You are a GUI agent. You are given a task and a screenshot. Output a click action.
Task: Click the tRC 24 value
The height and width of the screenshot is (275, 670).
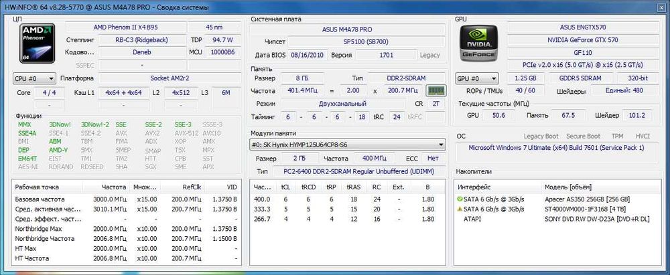(x=397, y=116)
